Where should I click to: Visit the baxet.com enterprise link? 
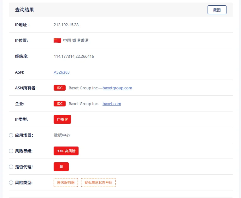[x=112, y=104]
